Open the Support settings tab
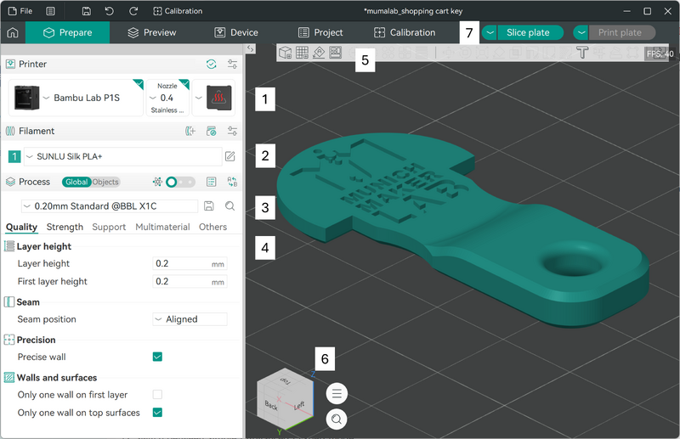Viewport: 680px width, 439px height. [x=109, y=227]
